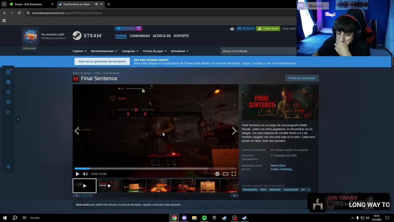This screenshot has width=394, height=222.
Task: Show next media with right arrow
Action: tap(234, 131)
